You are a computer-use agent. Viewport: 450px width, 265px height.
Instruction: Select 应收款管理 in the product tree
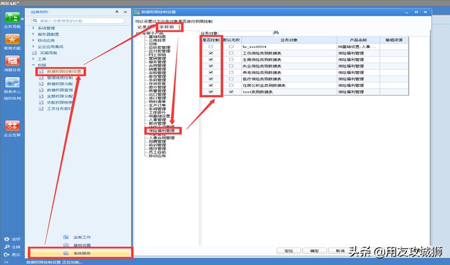coord(159,47)
